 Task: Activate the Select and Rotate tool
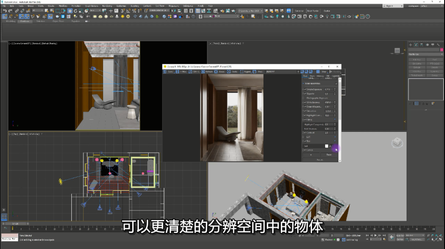click(x=75, y=11)
